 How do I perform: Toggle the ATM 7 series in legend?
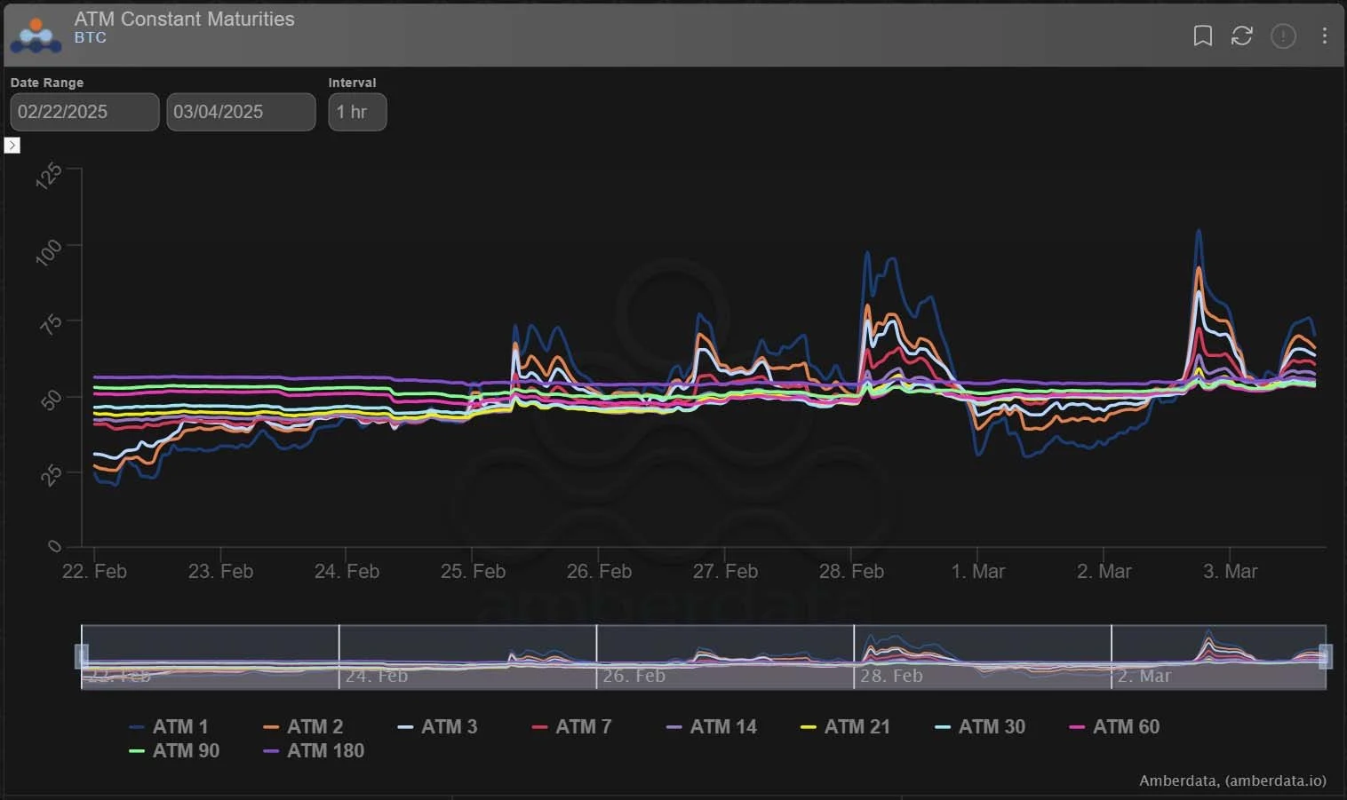[571, 726]
